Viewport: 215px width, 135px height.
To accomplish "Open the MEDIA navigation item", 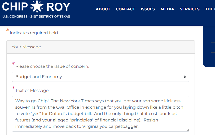I will click(168, 9).
